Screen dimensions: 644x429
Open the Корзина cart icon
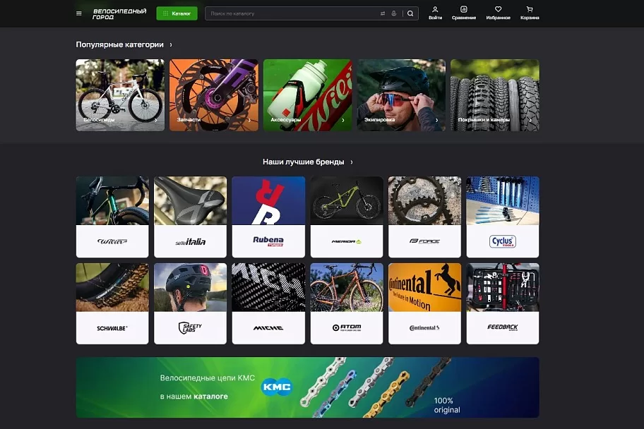530,13
